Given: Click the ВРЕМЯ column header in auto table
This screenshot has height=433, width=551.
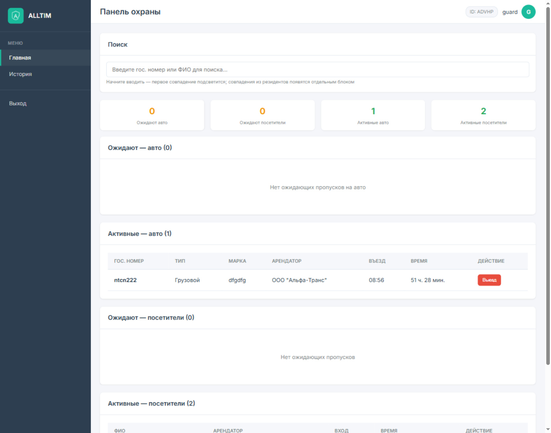Looking at the screenshot, I should coord(419,261).
